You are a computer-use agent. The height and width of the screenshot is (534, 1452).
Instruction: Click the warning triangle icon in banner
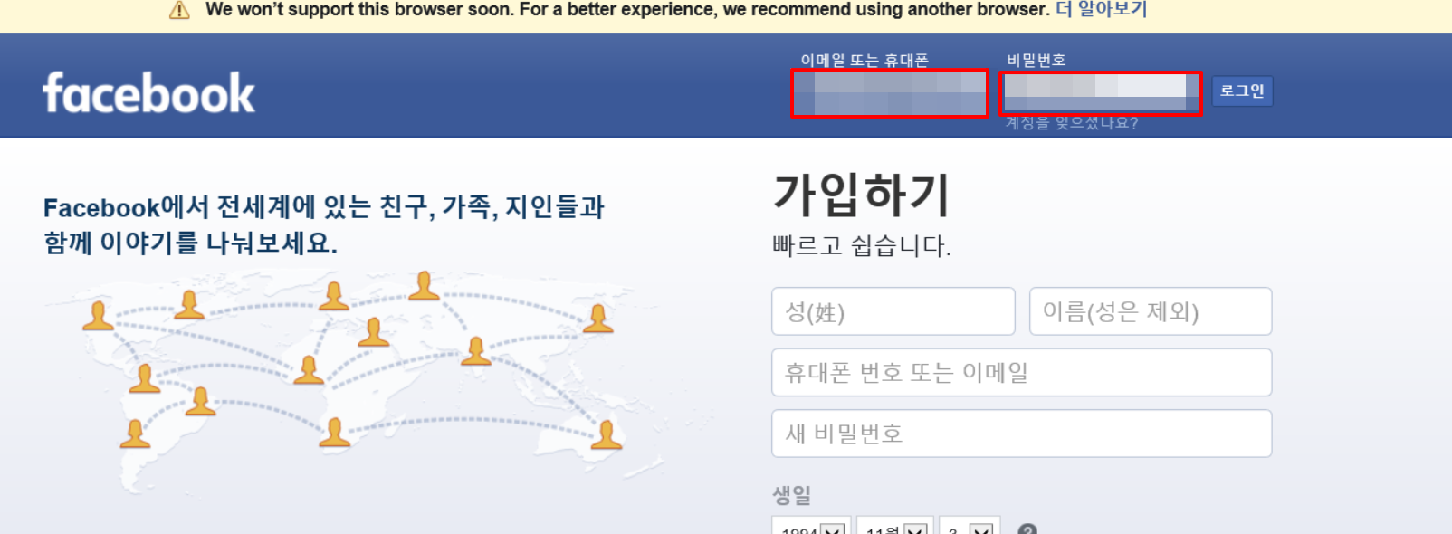[x=179, y=10]
